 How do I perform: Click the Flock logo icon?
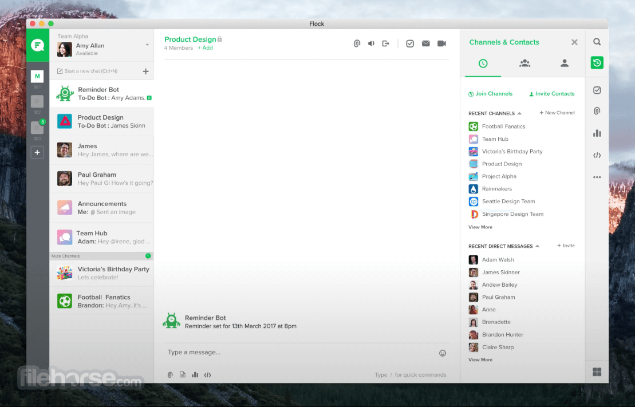(x=38, y=45)
